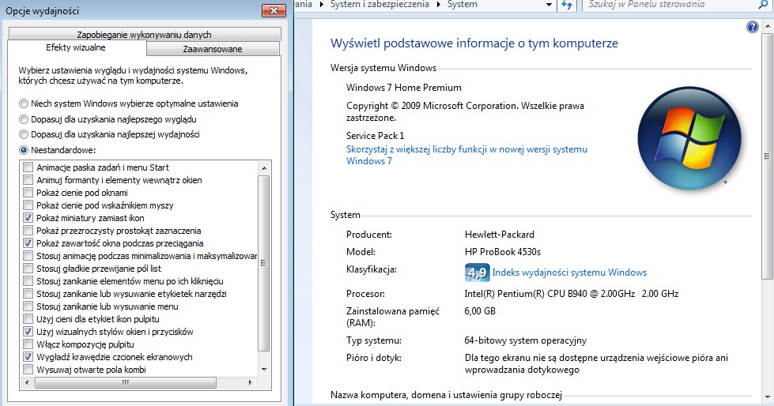Open the address bar history dropdown arrow
This screenshot has height=406, width=774.
click(x=549, y=5)
